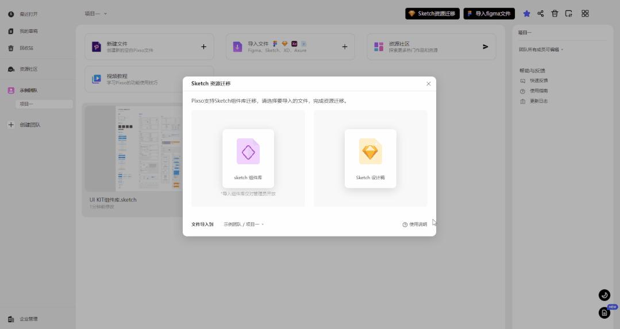
Task: Click the 项目一 heading in right panel
Action: point(525,33)
